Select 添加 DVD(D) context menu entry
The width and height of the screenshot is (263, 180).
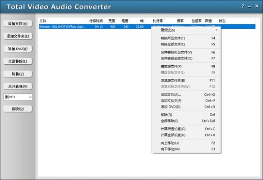(x=186, y=107)
